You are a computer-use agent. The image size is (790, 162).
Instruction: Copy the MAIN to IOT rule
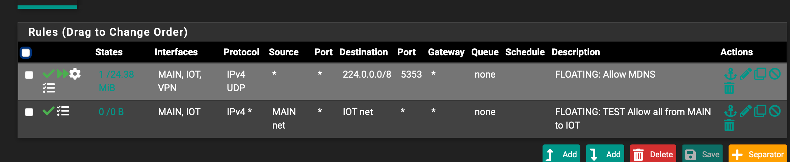[x=760, y=111]
